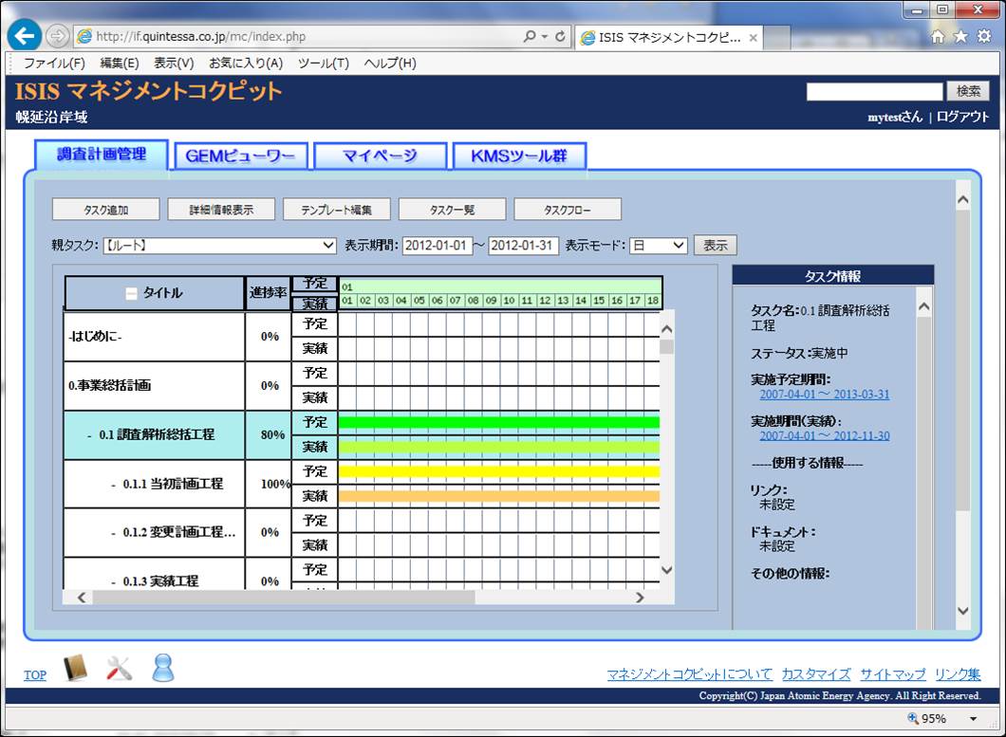The image size is (1006, 737).
Task: Open the ファイル(F) menu
Action: click(x=54, y=63)
